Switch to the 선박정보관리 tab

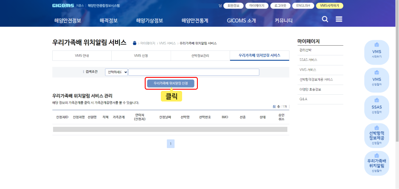click(x=200, y=55)
